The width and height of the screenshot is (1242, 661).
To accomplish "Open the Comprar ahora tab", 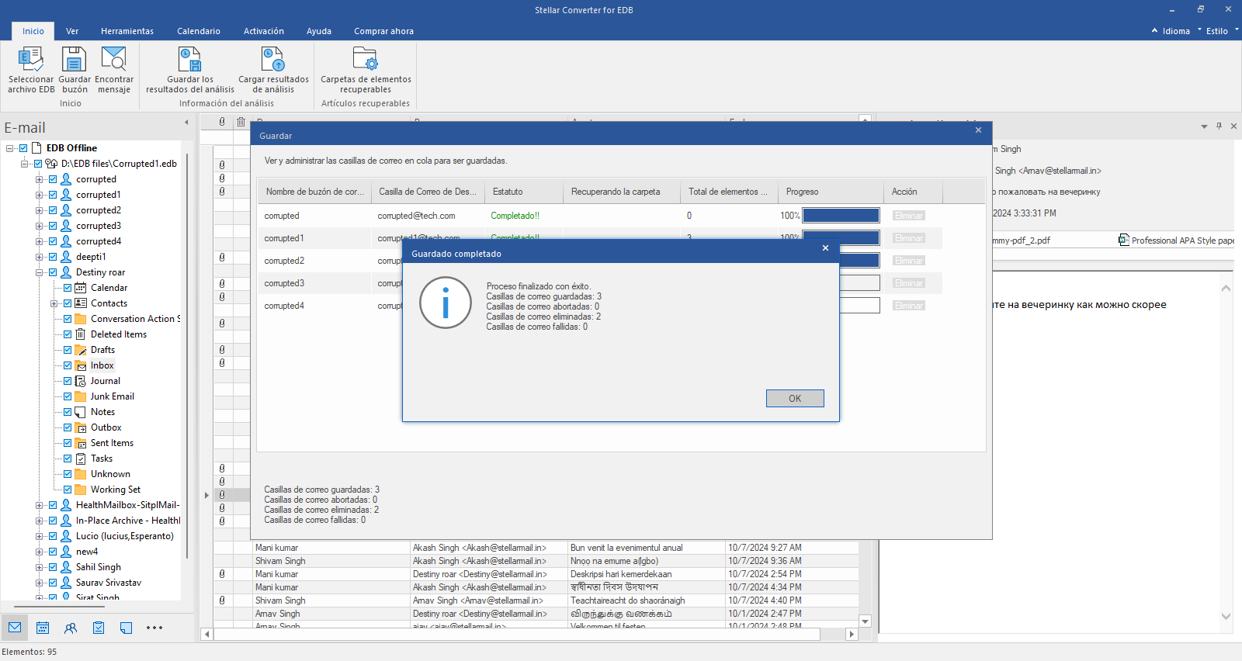I will tap(383, 31).
